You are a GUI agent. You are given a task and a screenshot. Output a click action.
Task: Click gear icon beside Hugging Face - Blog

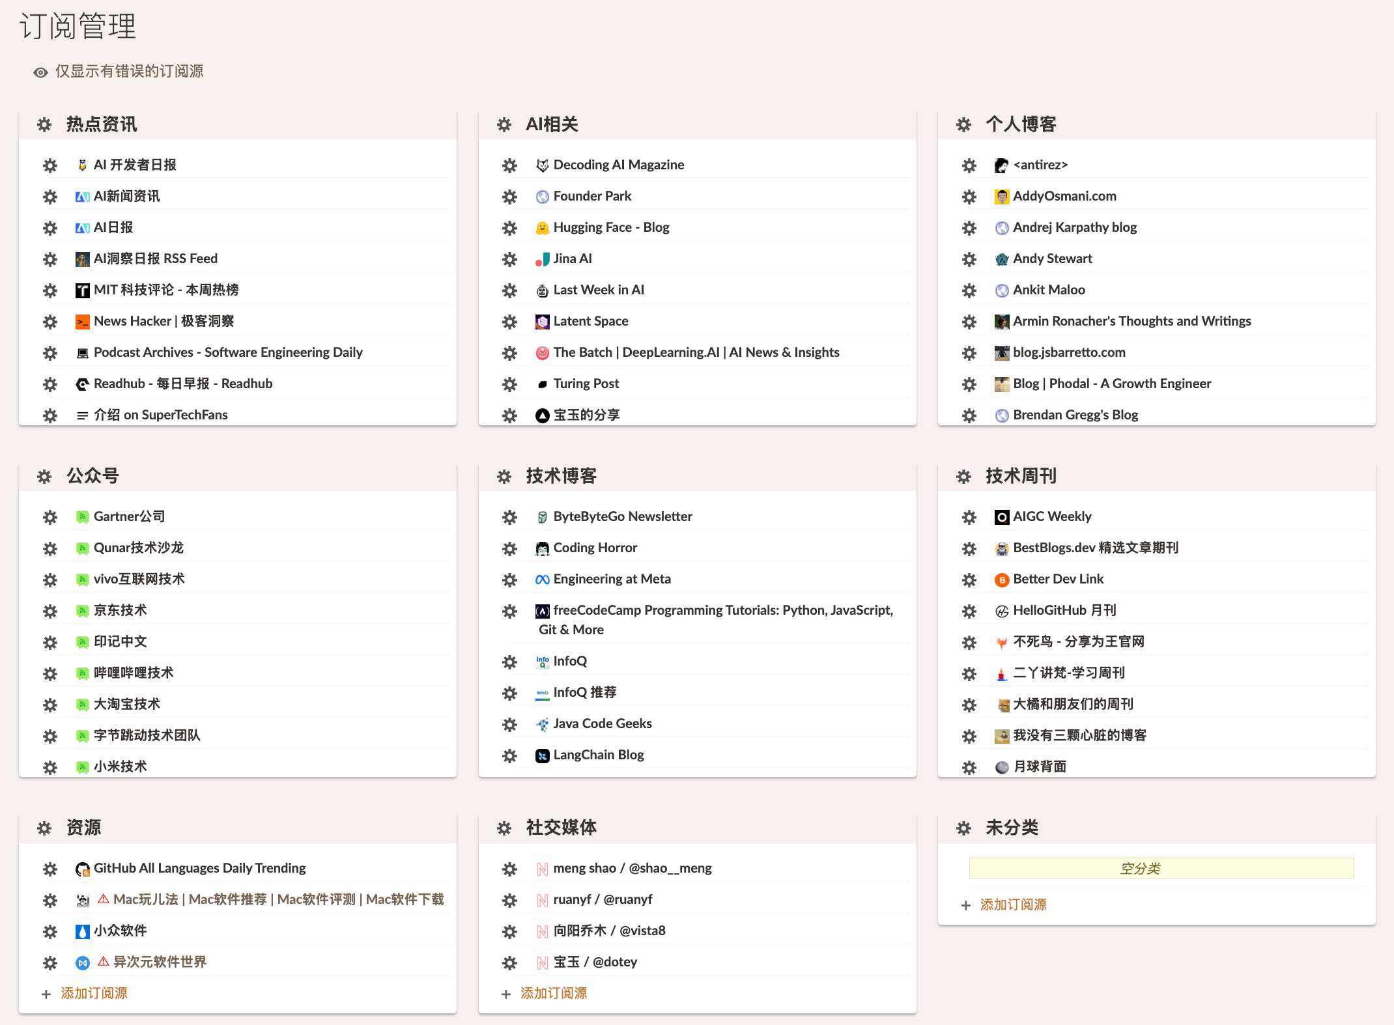coord(509,228)
